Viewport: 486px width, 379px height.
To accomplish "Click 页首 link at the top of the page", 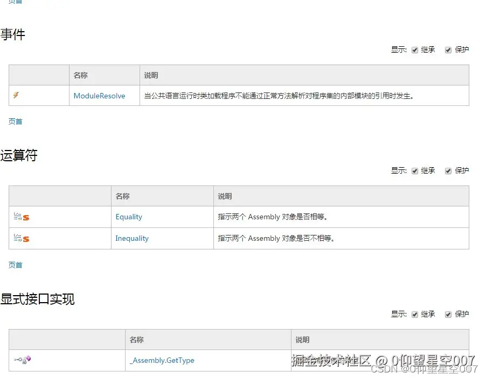I will pos(16,2).
